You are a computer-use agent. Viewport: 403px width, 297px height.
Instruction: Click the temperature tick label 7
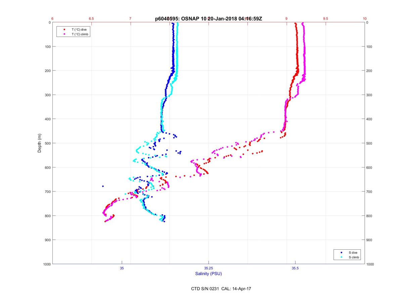[130, 19]
